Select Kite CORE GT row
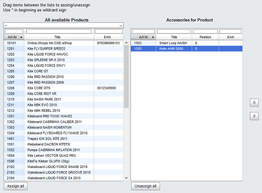This screenshot has height=193, width=262. coord(64,71)
